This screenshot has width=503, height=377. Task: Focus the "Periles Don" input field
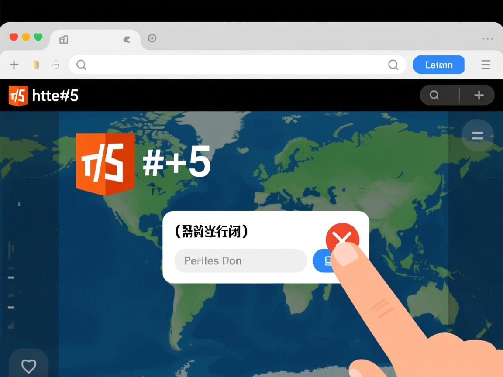240,261
